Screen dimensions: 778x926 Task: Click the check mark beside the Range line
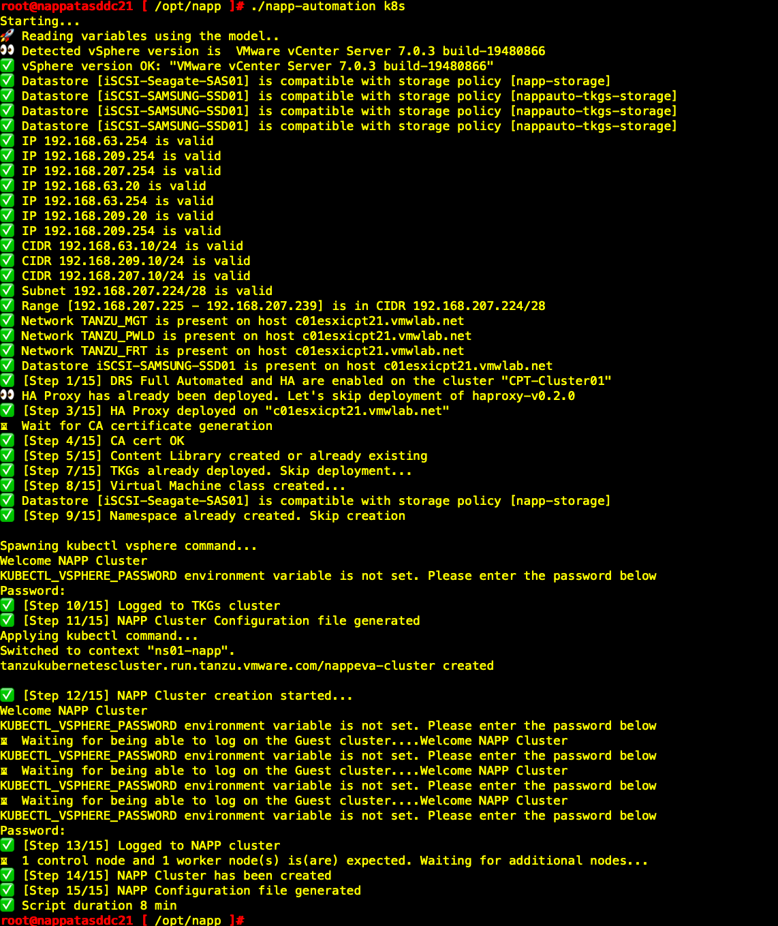(x=7, y=306)
